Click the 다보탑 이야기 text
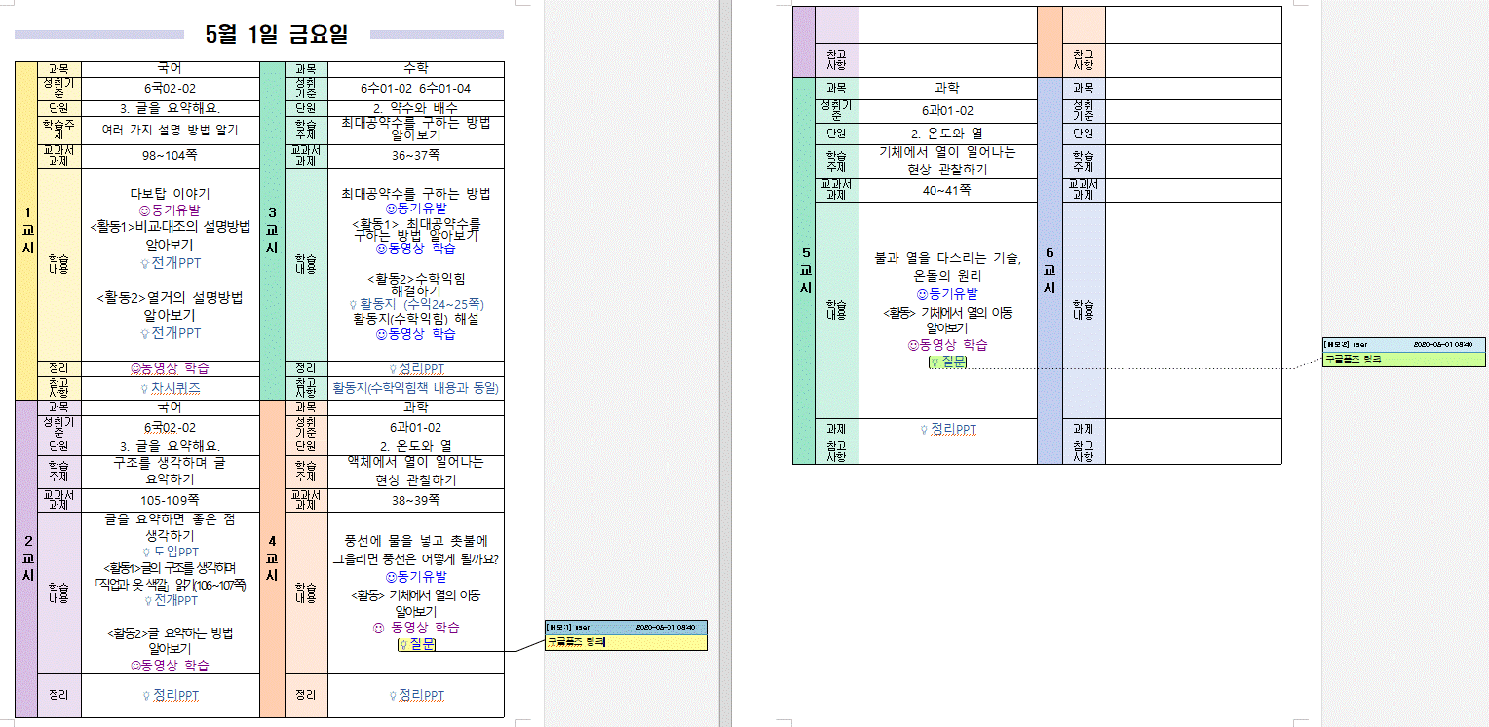This screenshot has width=1489, height=727. coord(171,194)
